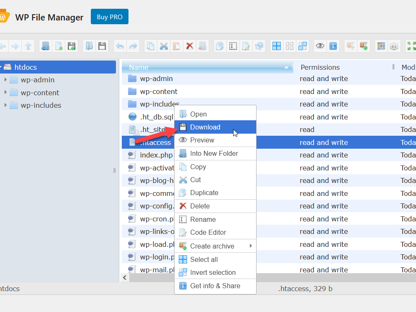Viewport: 416px width, 312px height.
Task: Toggle icons/list view in toolbar
Action: (381, 46)
